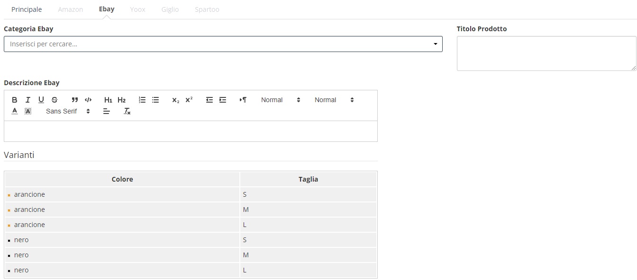Open the Spartoo tab

pyautogui.click(x=207, y=9)
